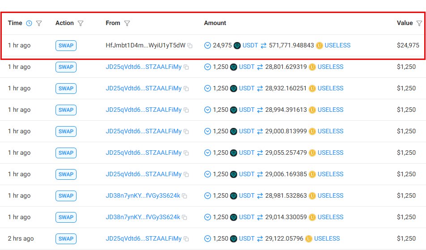Expand details of the 28,932.160251 USELESS swap
The width and height of the screenshot is (426, 250).
207,88
